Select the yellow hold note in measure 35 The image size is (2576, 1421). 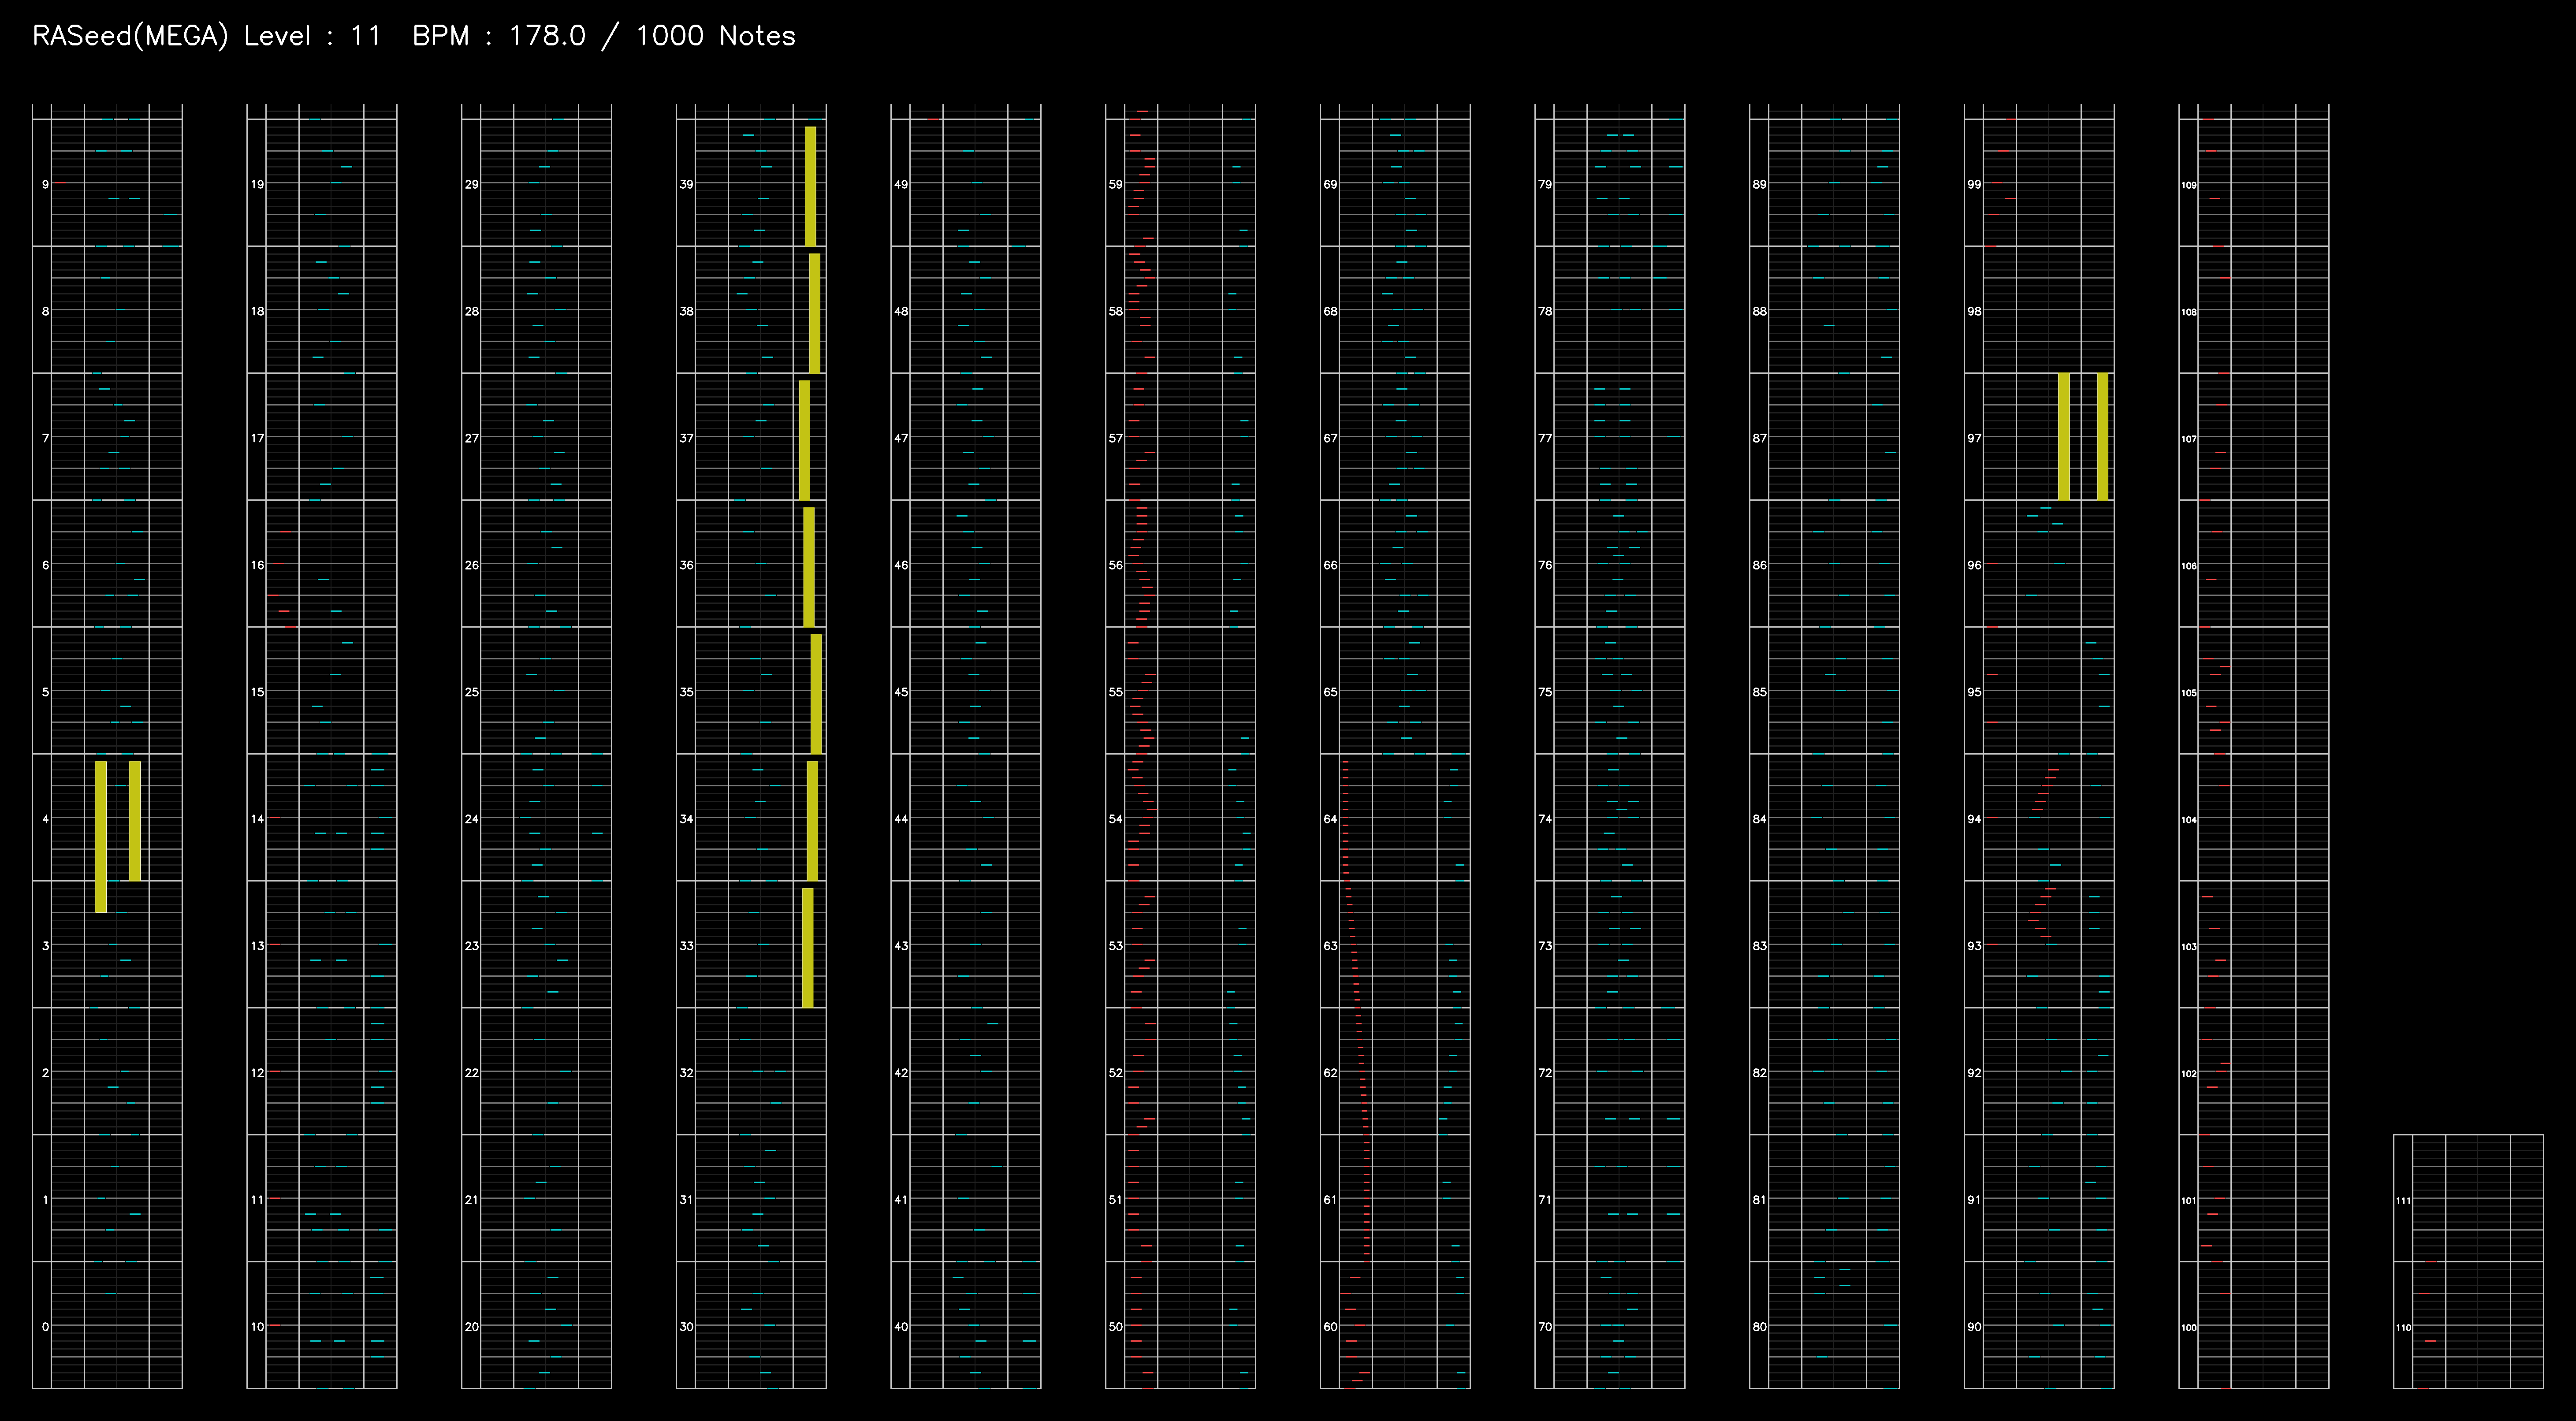816,694
